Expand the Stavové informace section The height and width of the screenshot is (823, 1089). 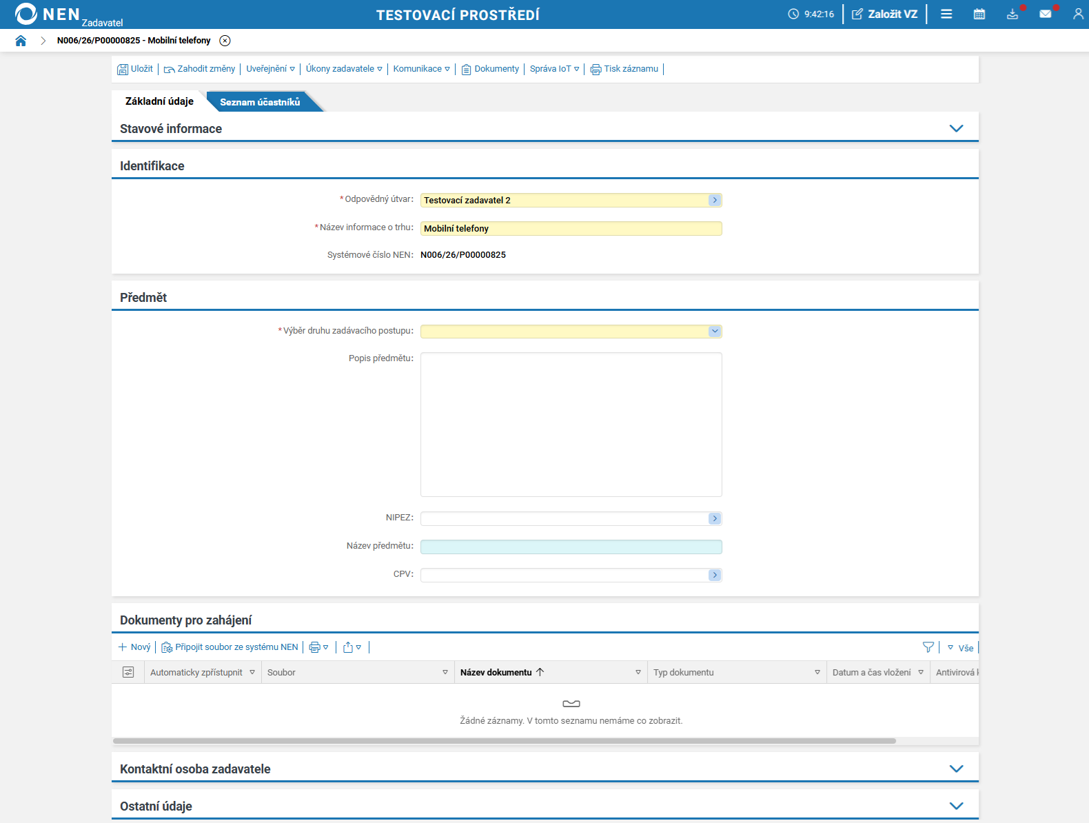click(956, 128)
